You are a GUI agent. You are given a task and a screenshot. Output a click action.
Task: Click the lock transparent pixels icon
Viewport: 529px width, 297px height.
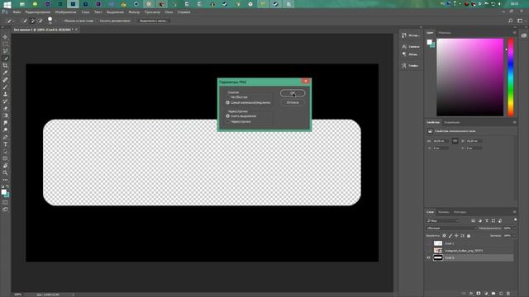[445, 236]
